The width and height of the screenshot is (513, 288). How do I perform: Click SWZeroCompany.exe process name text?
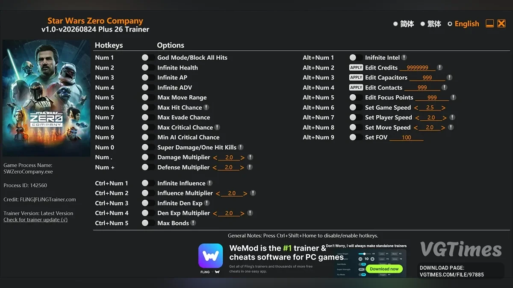28,172
